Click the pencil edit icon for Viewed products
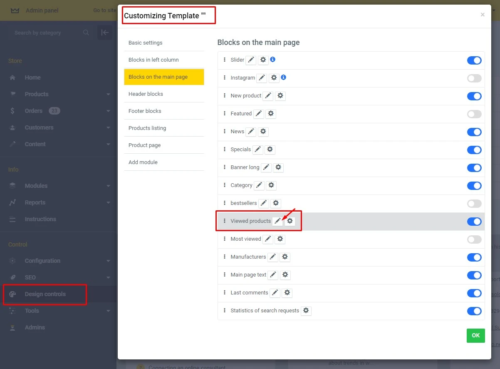Image resolution: width=500 pixels, height=369 pixels. 277,221
